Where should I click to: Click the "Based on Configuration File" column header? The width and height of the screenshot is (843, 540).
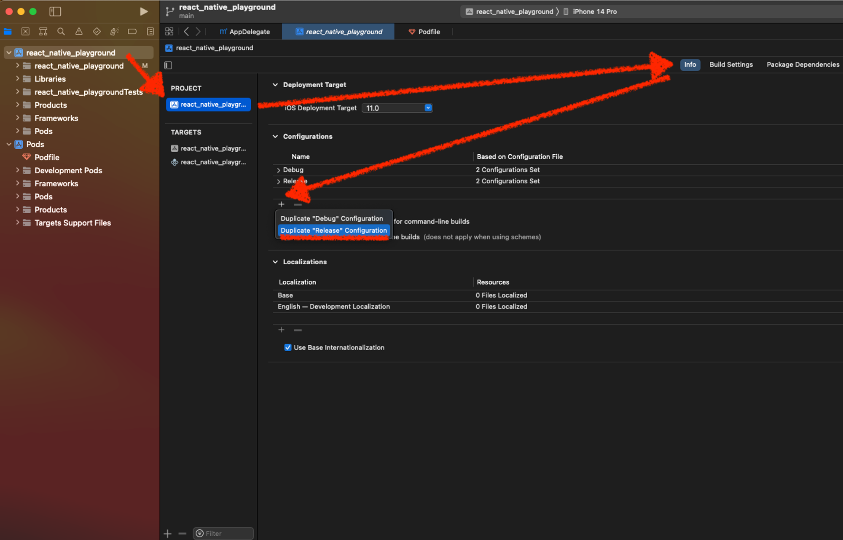[x=520, y=156]
